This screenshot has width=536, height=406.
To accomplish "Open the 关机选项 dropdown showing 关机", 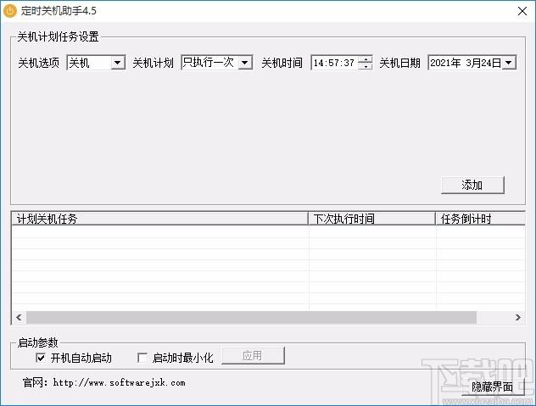I will coord(118,63).
